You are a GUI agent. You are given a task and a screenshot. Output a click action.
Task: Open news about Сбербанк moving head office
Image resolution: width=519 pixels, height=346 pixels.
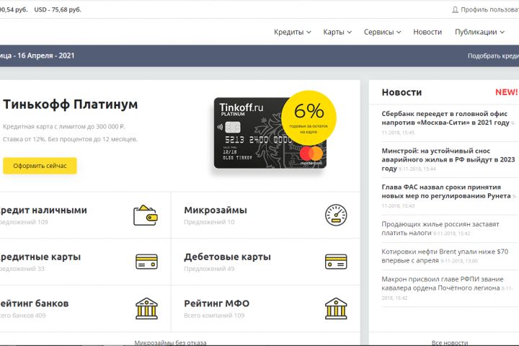[445, 118]
